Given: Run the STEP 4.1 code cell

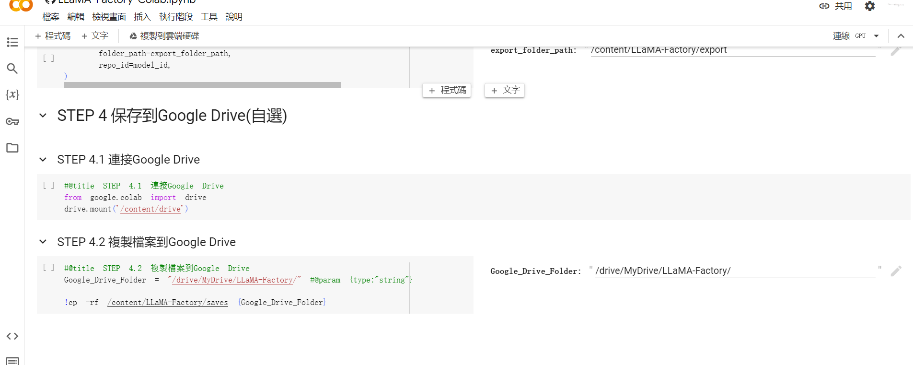Looking at the screenshot, I should point(48,186).
